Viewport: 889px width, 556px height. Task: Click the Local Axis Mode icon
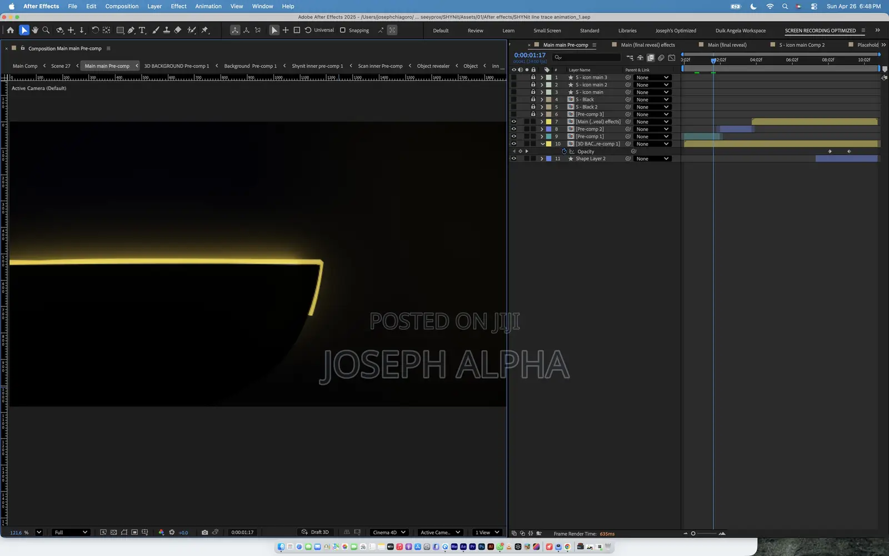click(235, 30)
